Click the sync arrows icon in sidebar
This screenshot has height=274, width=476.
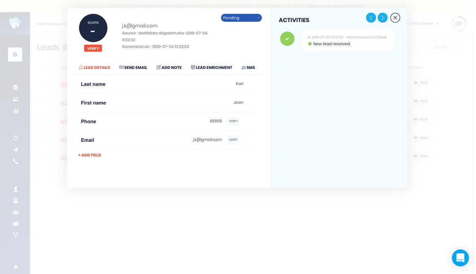(x=15, y=138)
